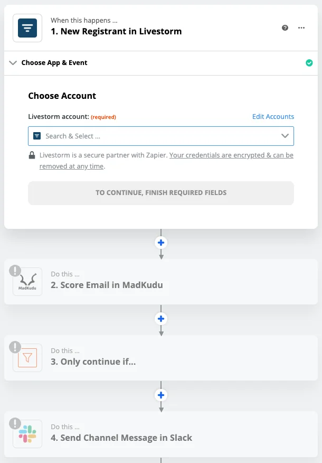Click the Filter funnel icon in step 3
This screenshot has height=463, width=322.
tap(27, 358)
